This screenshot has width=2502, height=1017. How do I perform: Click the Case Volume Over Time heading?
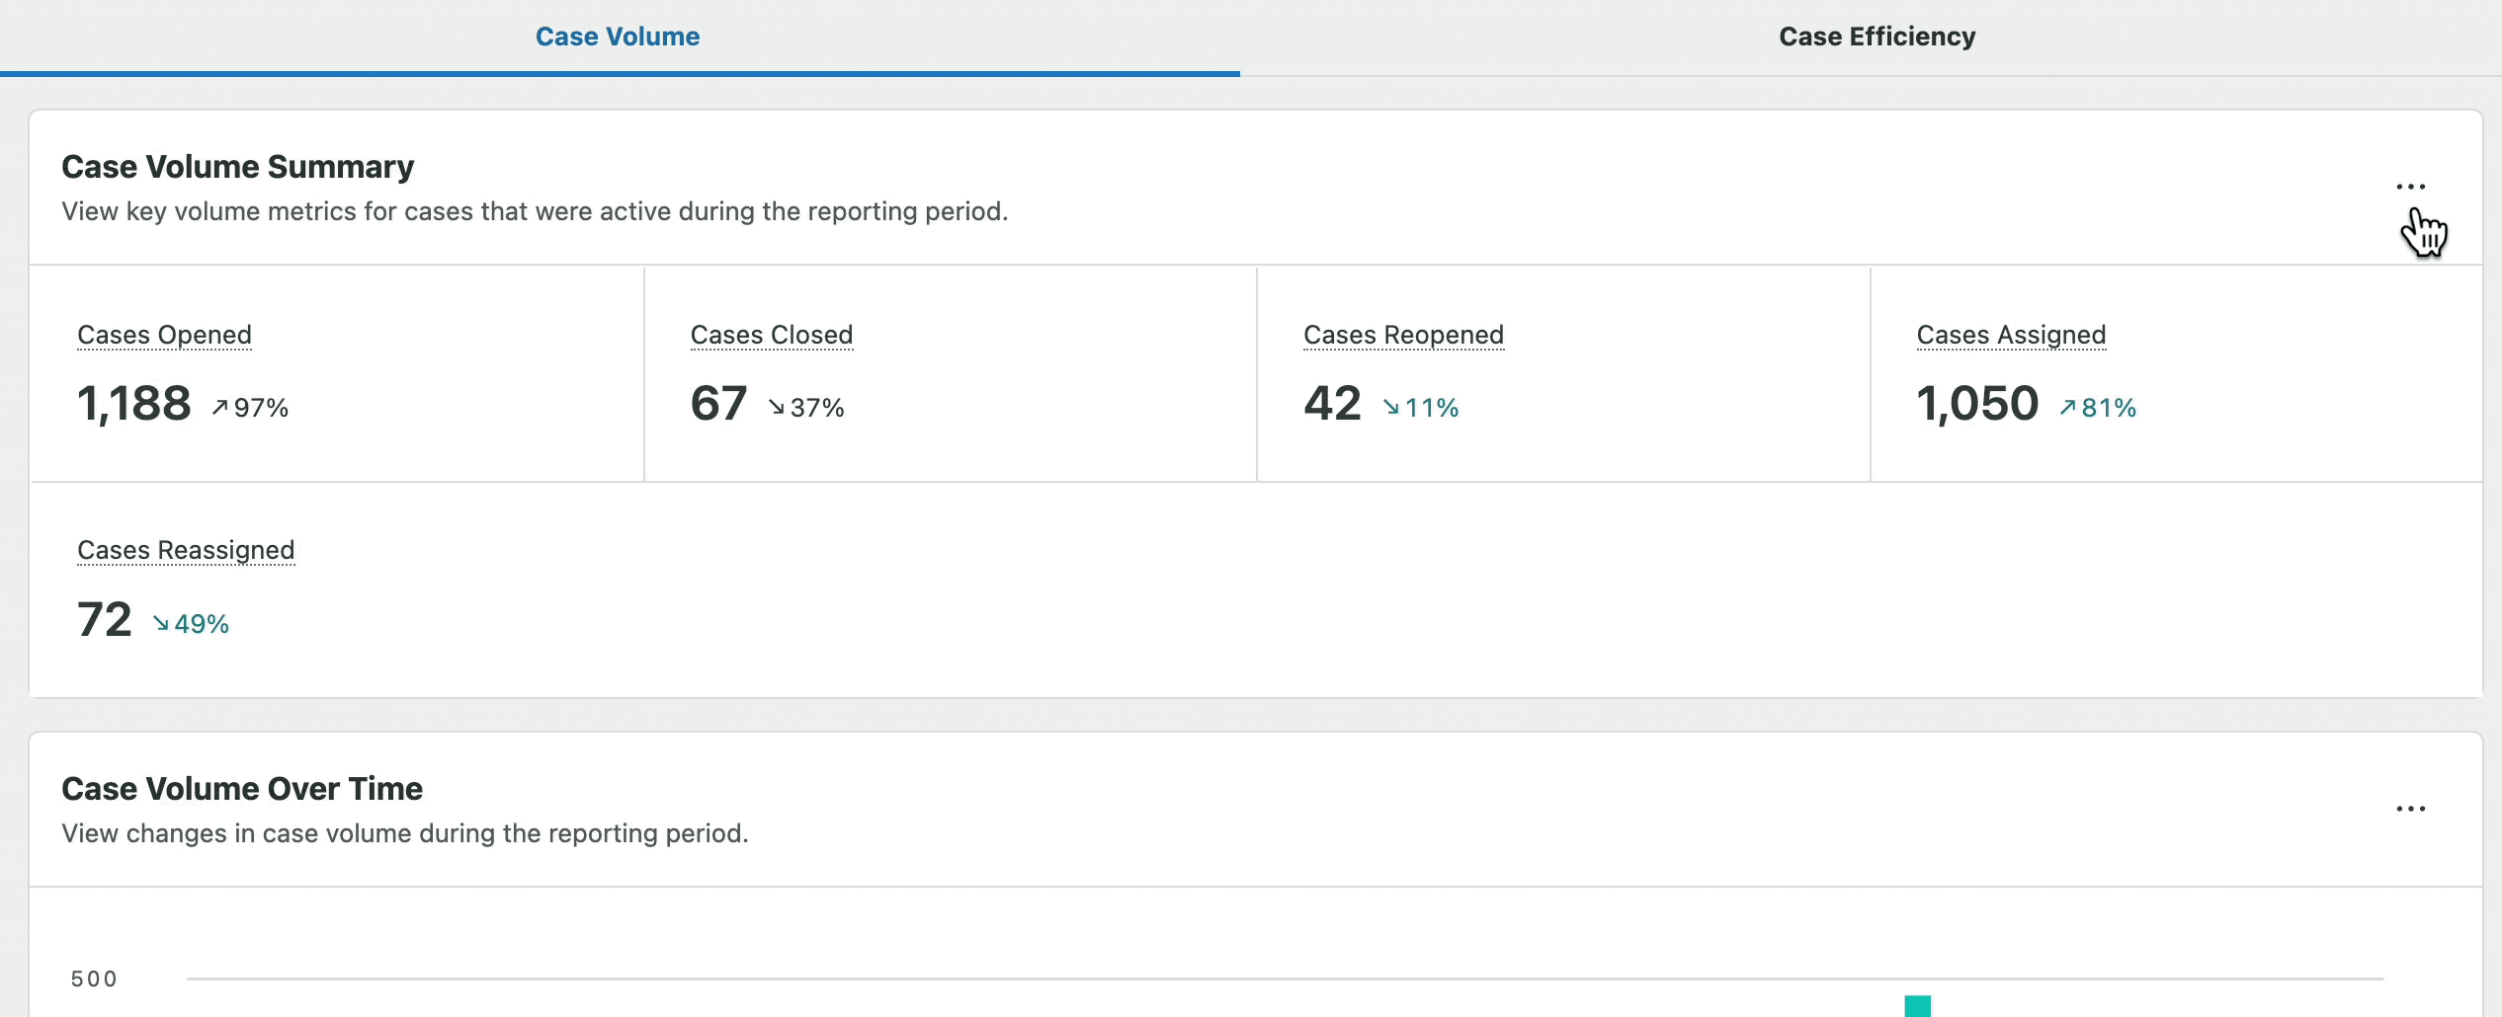coord(242,788)
